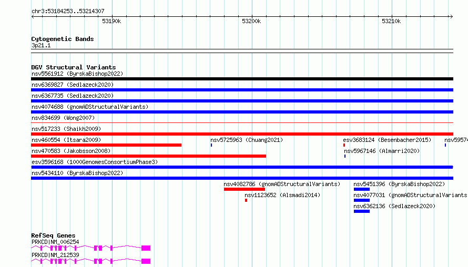Viewport: 468px width, 267px height.
Task: Click the RefSeq Genes track title
Action: (x=53, y=235)
